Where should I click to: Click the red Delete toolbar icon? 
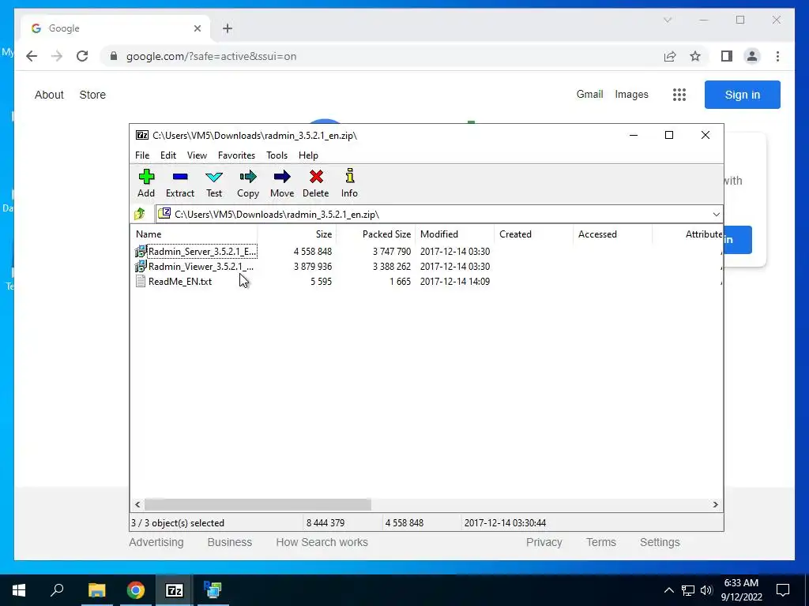[316, 178]
